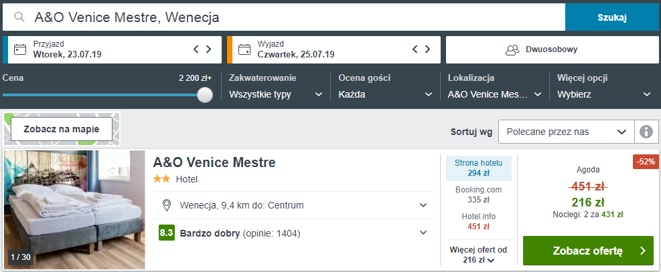
Task: Click the -52% discount badge
Action: 646,162
